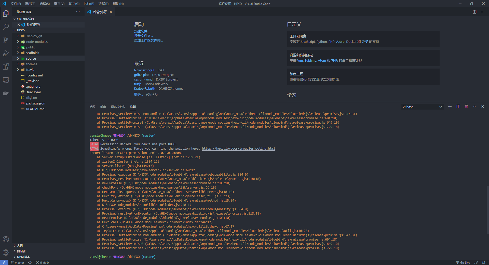
Task: Close the terminal panel
Action: coord(483,107)
